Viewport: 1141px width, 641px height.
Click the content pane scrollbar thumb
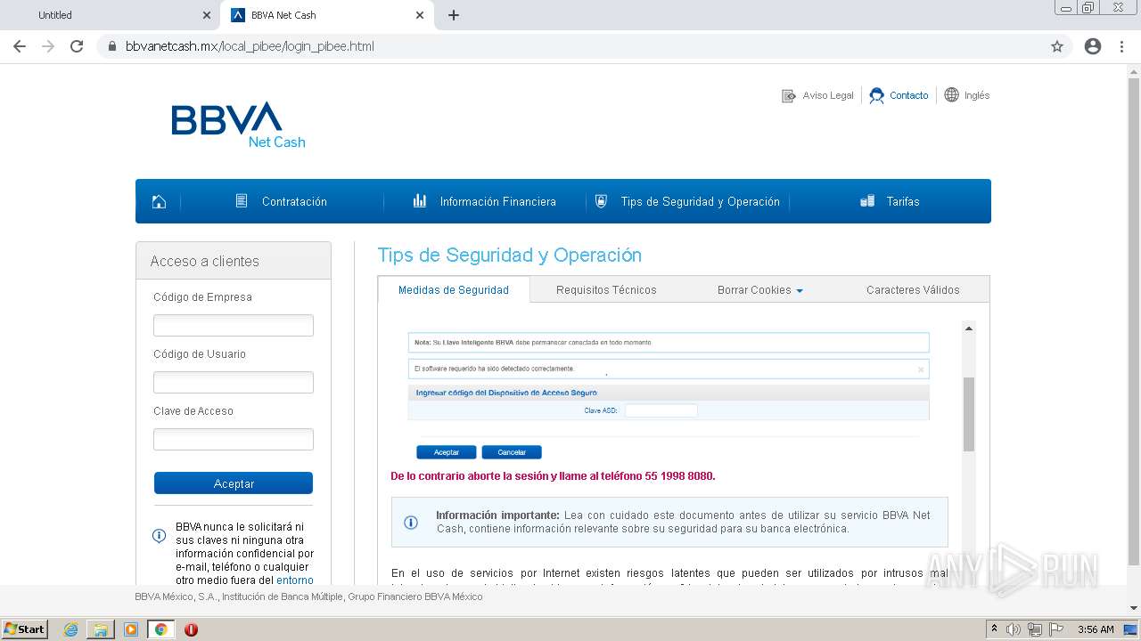point(969,414)
